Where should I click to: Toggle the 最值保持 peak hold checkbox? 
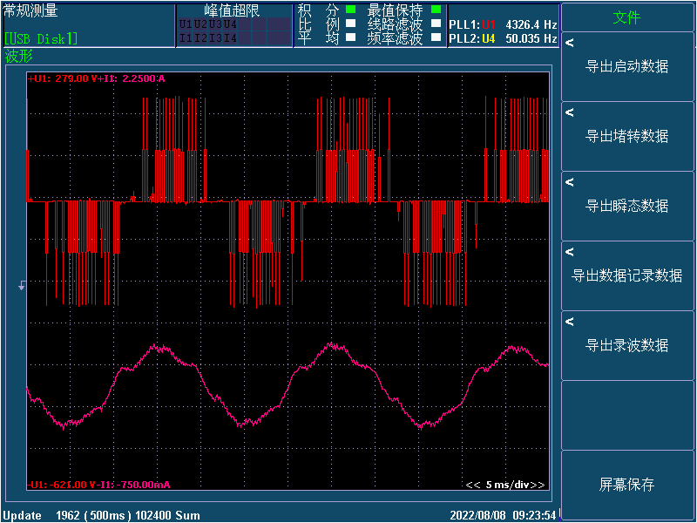click(x=436, y=10)
